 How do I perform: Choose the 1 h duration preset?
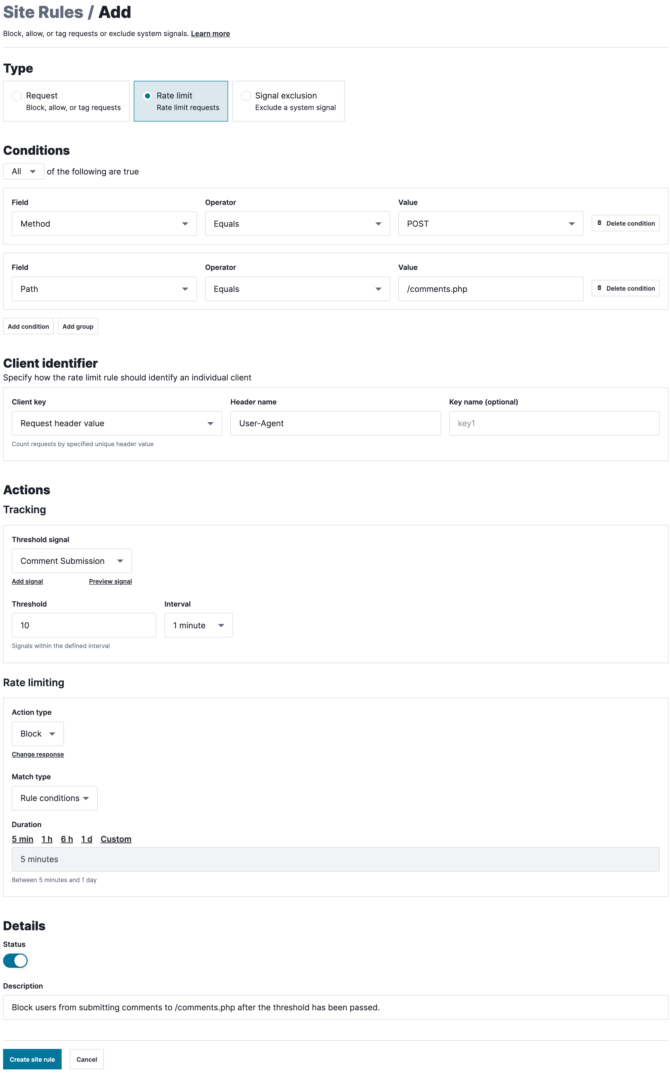click(47, 839)
